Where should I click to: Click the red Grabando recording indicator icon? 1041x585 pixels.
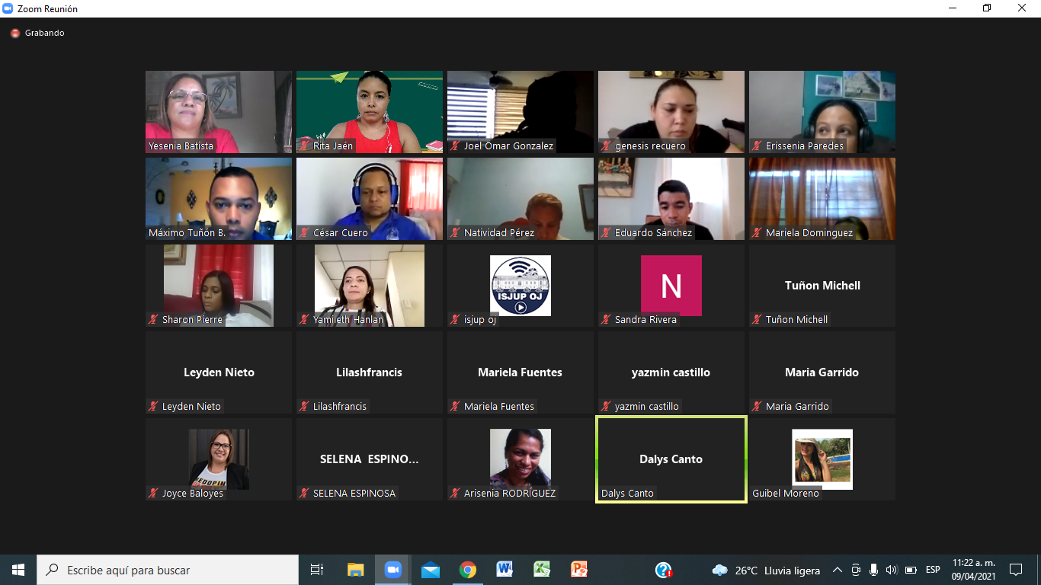tap(14, 34)
